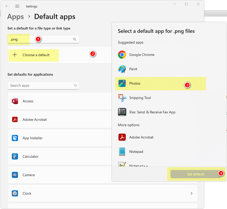This screenshot has width=227, height=209.
Task: Open the App Installer defaults row
Action: [33, 138]
